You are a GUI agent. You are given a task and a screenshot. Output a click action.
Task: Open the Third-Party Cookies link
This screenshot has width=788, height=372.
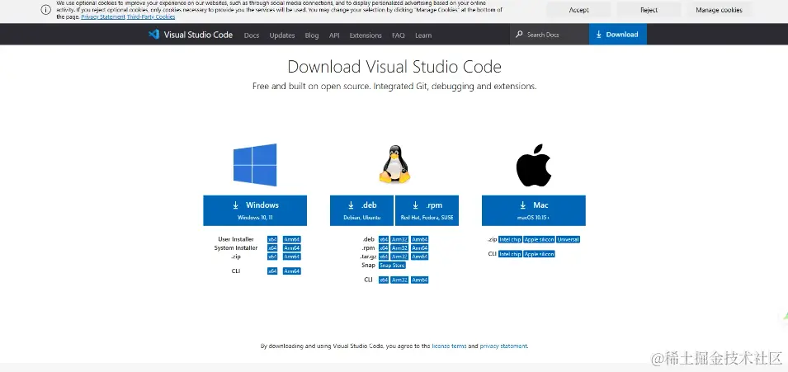(x=151, y=16)
